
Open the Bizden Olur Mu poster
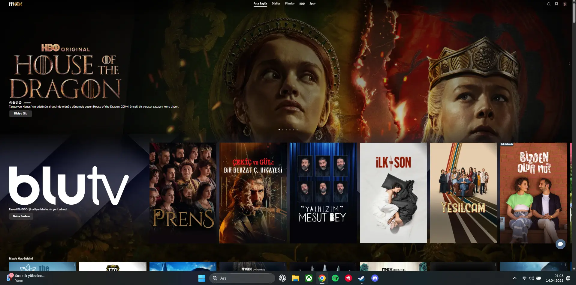point(534,193)
